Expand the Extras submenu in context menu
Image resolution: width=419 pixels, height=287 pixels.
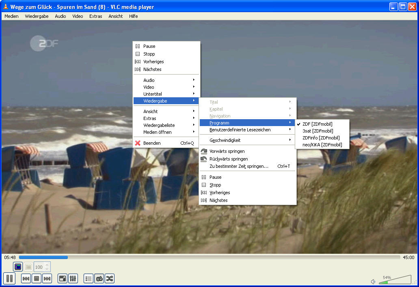click(166, 118)
